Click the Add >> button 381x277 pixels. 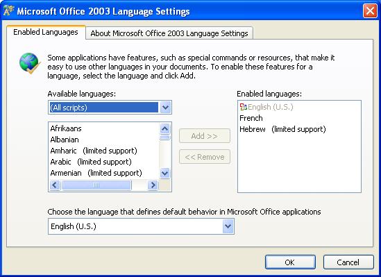click(205, 136)
